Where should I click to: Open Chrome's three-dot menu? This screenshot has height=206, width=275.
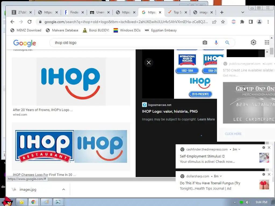pos(268,22)
